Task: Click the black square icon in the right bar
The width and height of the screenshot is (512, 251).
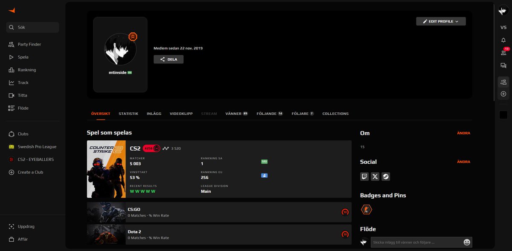Action: [503, 115]
